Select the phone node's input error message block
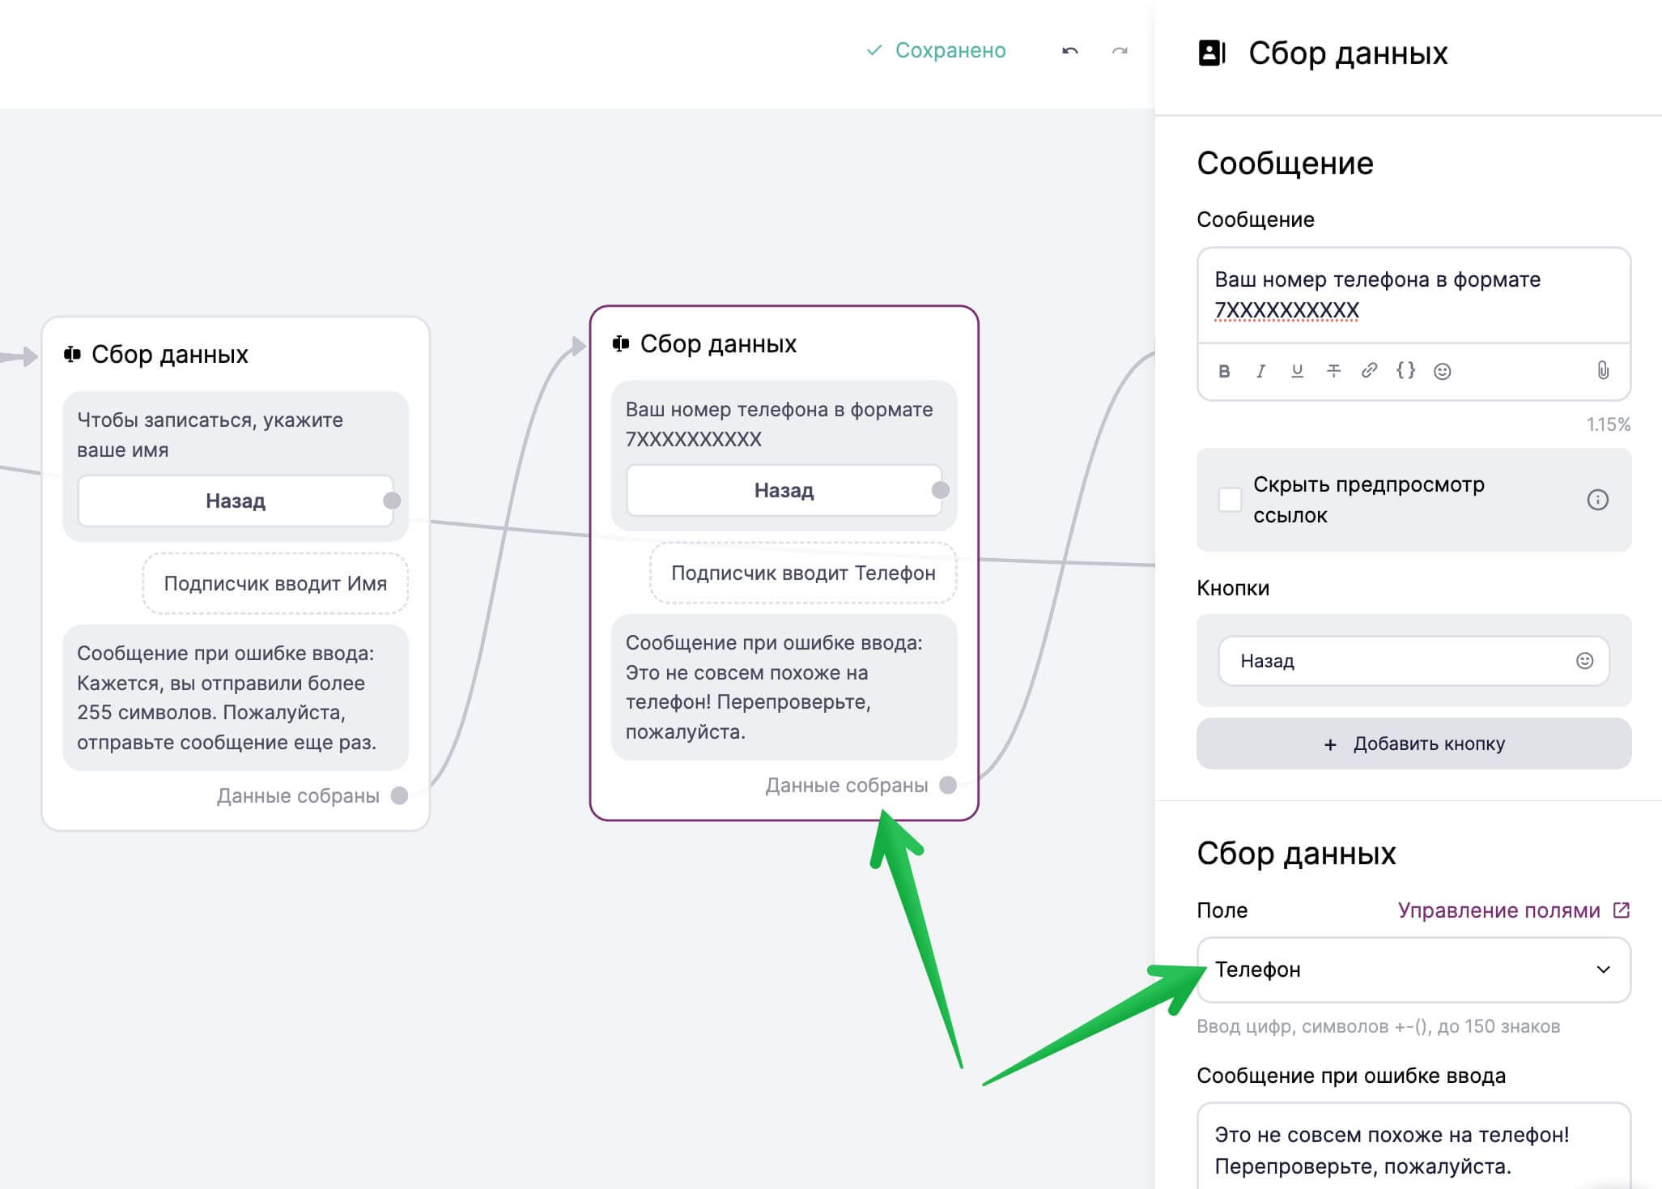1662x1189 pixels. pos(784,687)
